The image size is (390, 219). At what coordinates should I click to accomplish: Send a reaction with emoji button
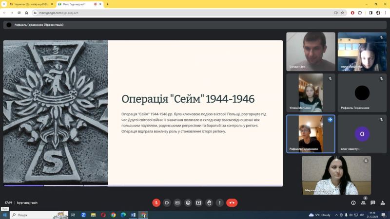pos(188,202)
